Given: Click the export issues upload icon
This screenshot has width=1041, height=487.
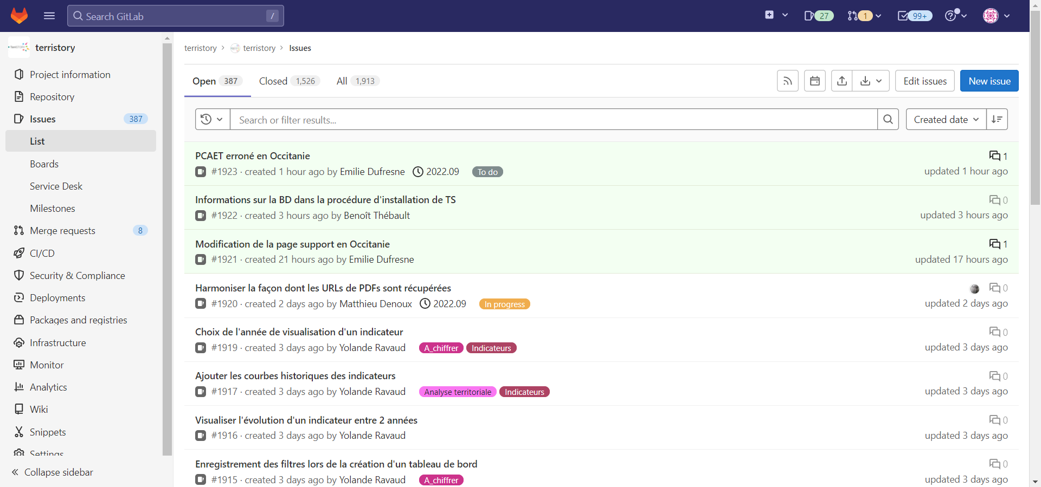Looking at the screenshot, I should [842, 81].
